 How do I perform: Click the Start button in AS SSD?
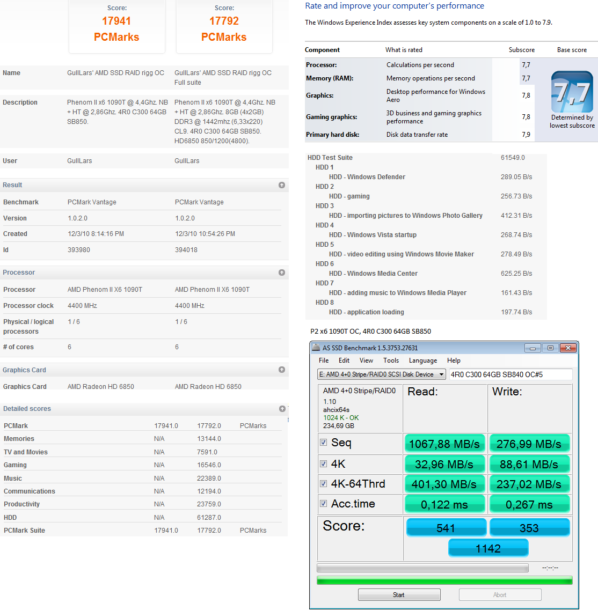pos(399,594)
